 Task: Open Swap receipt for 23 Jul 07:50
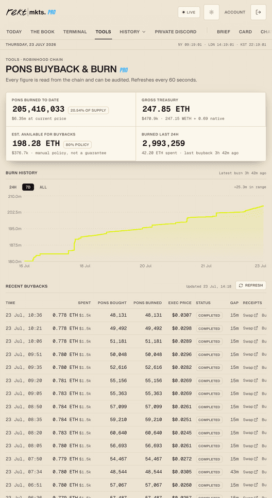(x=250, y=459)
